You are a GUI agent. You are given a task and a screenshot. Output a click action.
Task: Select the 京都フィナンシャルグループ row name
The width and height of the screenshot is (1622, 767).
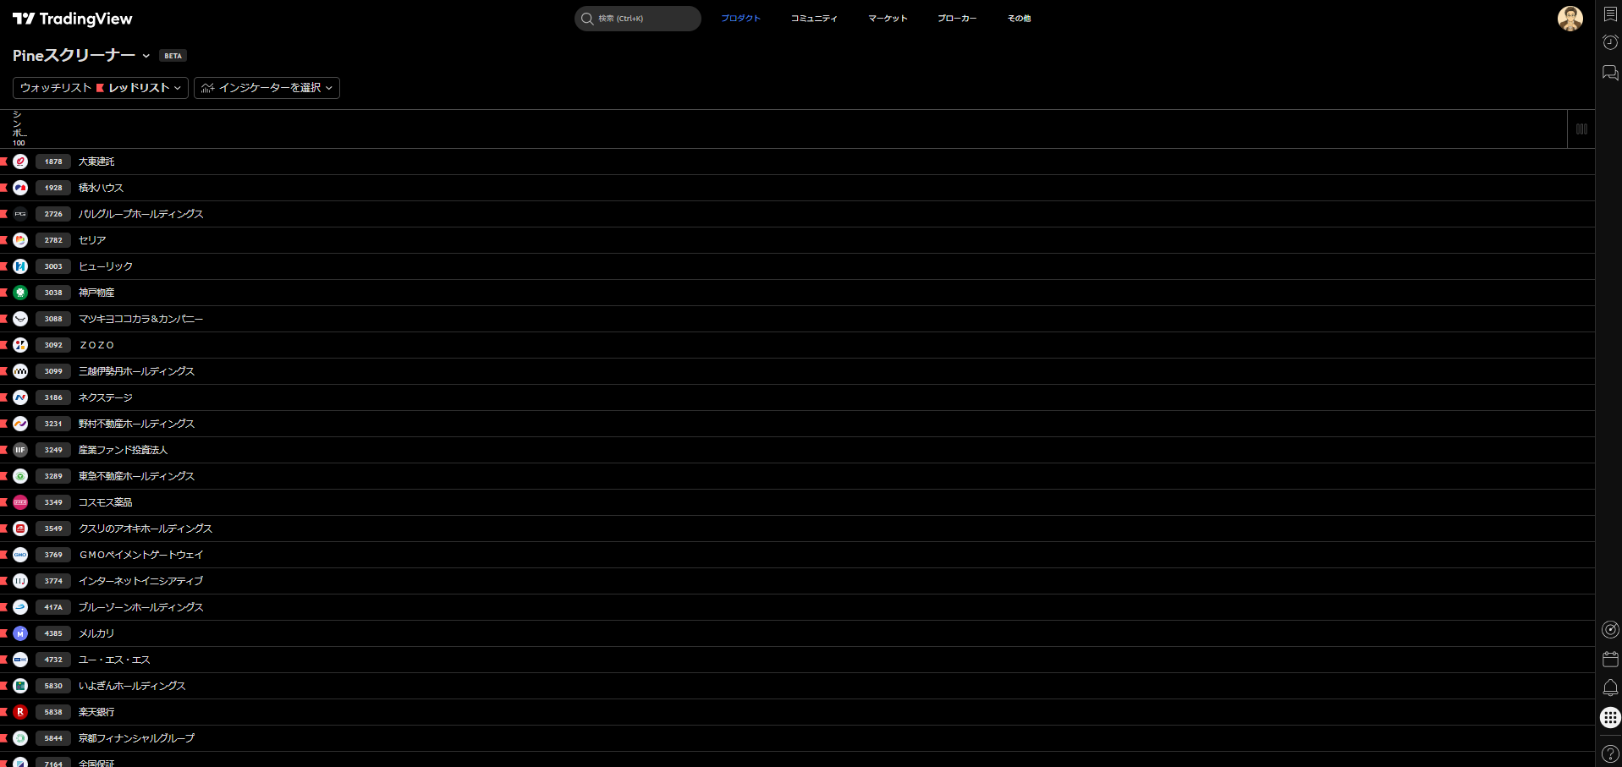pos(136,738)
